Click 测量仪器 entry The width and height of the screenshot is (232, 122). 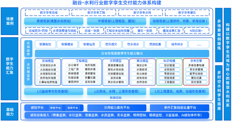coord(90,78)
